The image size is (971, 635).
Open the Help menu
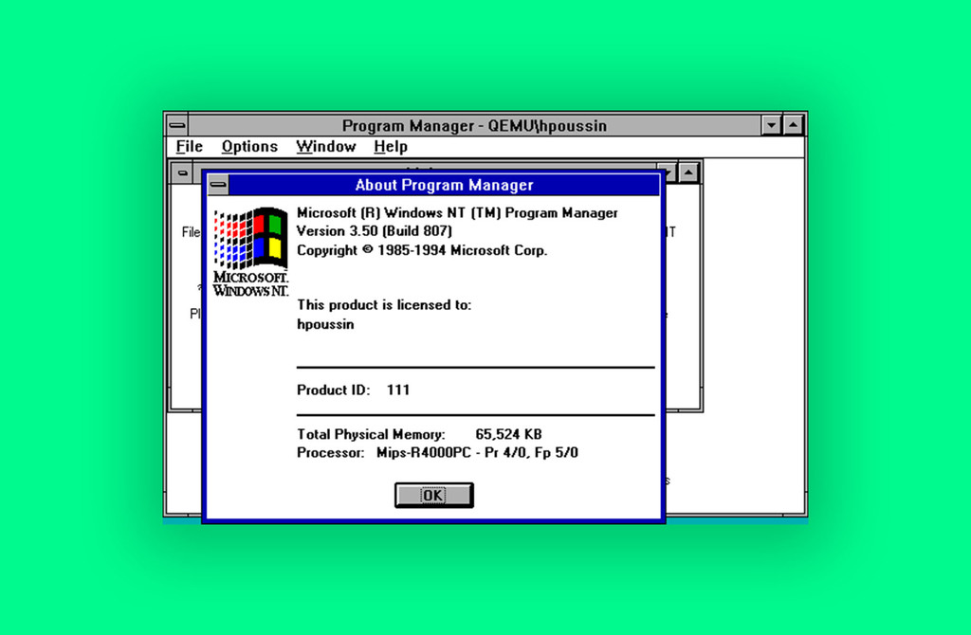[x=390, y=147]
